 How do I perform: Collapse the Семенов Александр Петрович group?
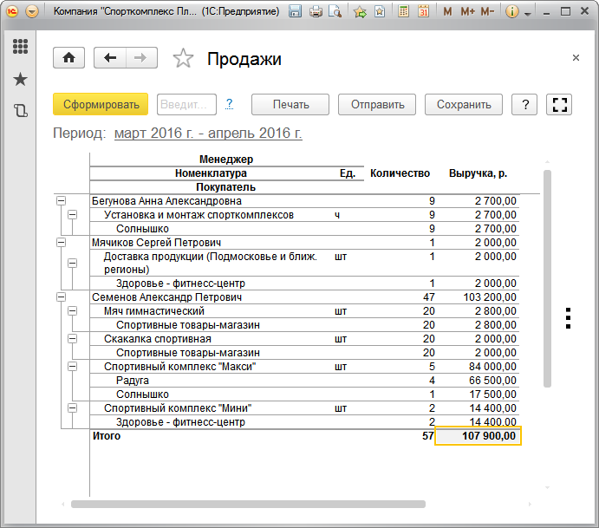(x=61, y=297)
